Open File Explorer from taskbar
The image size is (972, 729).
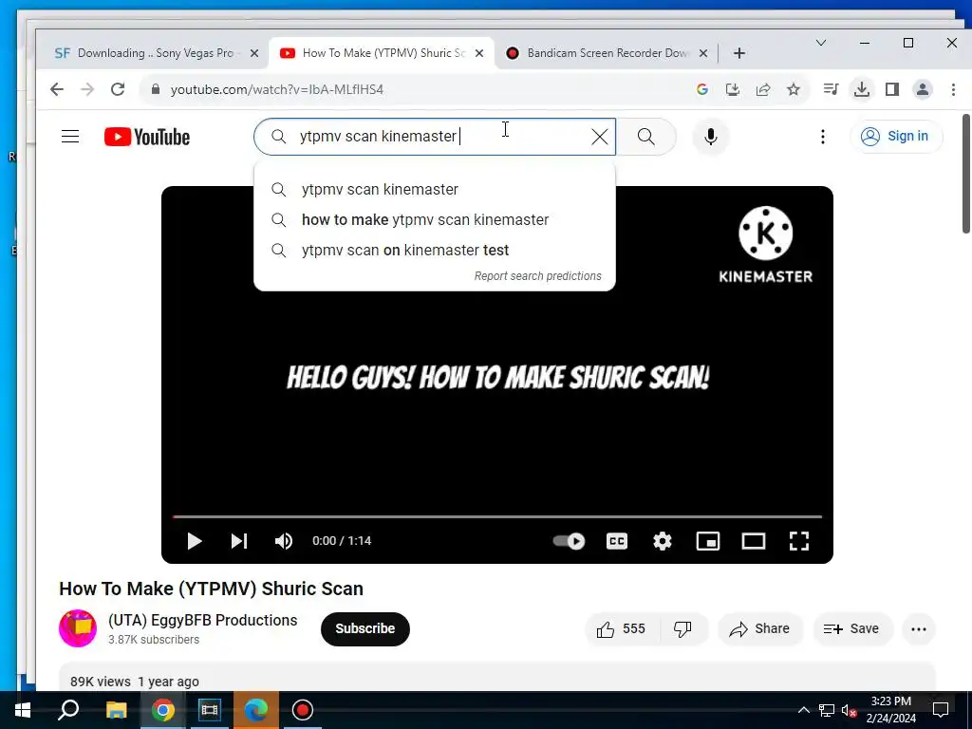click(x=116, y=710)
